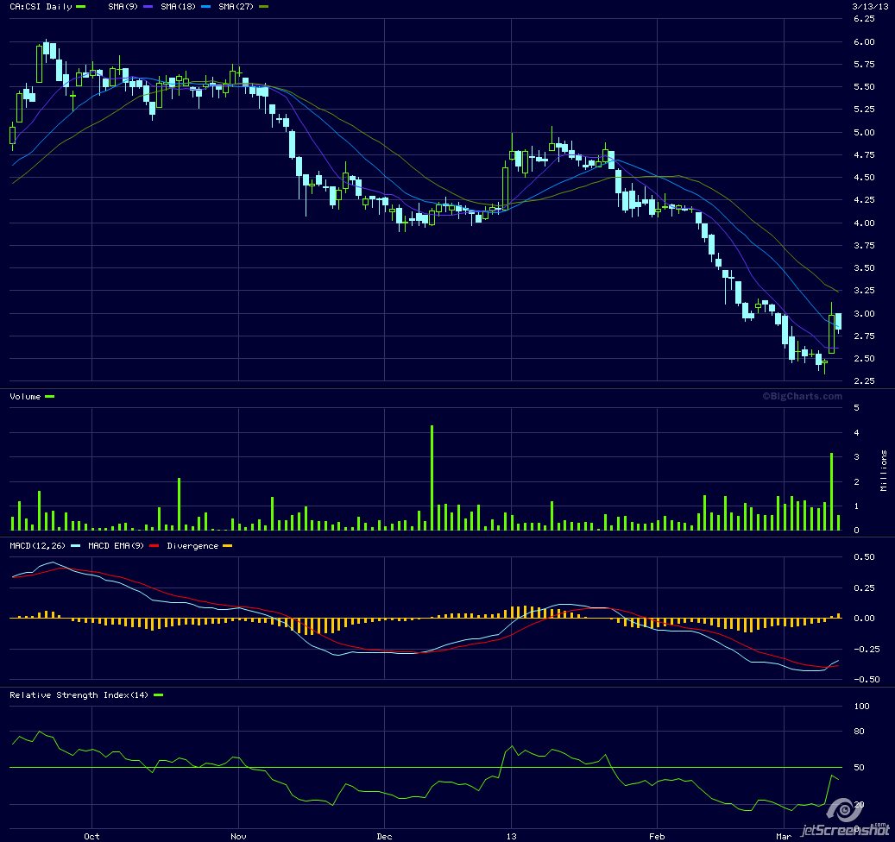Click the Oct month axis label
895x842 pixels.
[91, 836]
